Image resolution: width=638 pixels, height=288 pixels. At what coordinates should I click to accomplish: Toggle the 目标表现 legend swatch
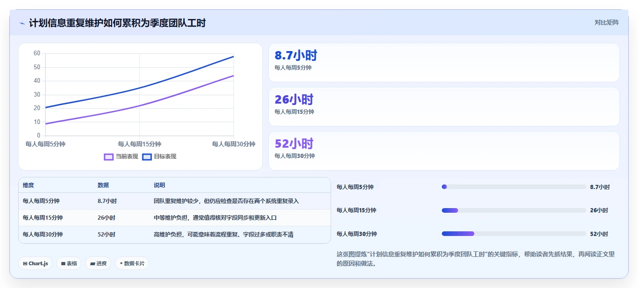(147, 157)
